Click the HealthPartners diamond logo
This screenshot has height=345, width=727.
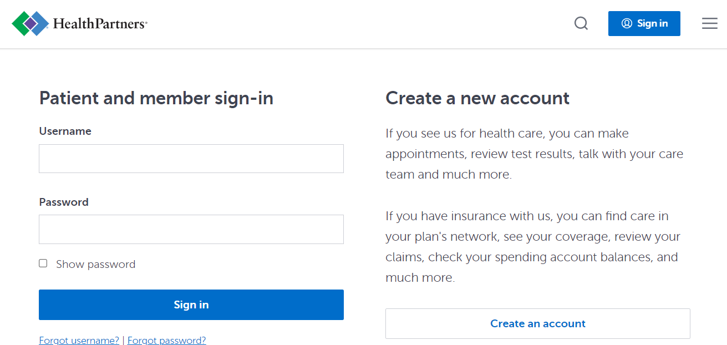[30, 23]
